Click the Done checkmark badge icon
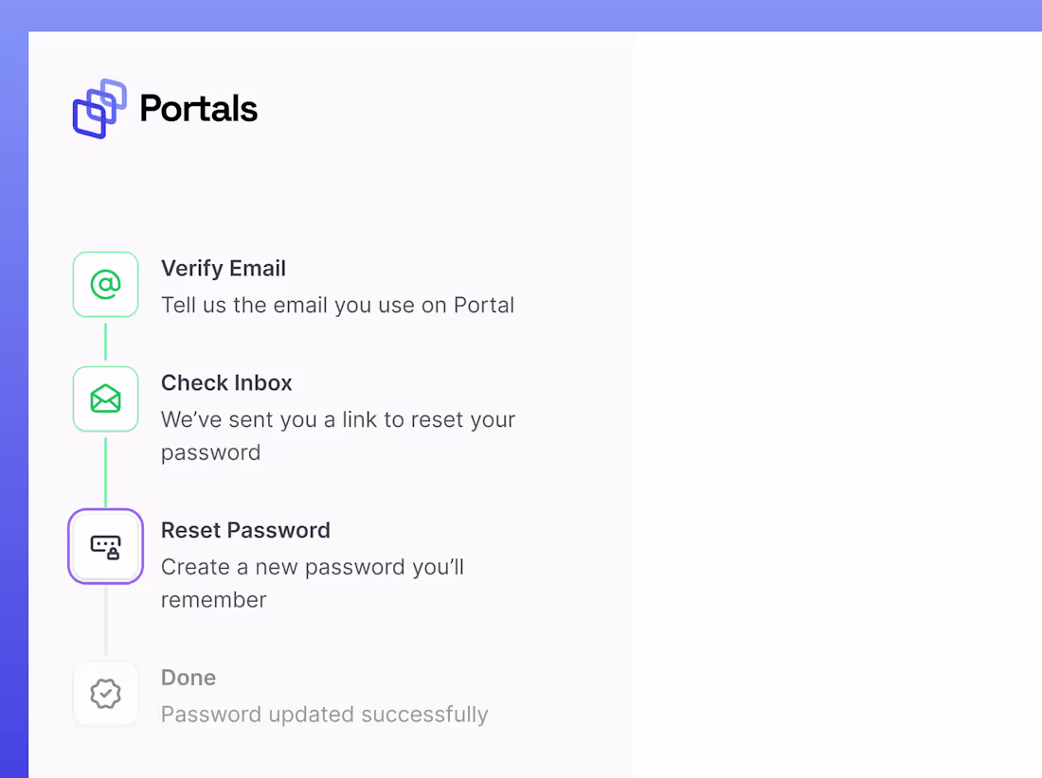 tap(105, 694)
